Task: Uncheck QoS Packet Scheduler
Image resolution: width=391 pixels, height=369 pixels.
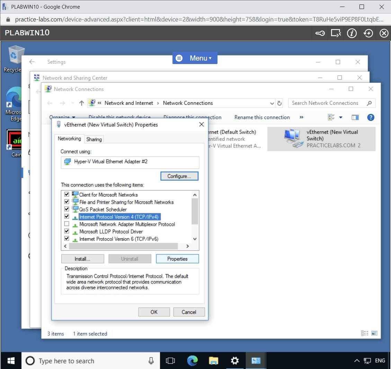Action: (67, 209)
